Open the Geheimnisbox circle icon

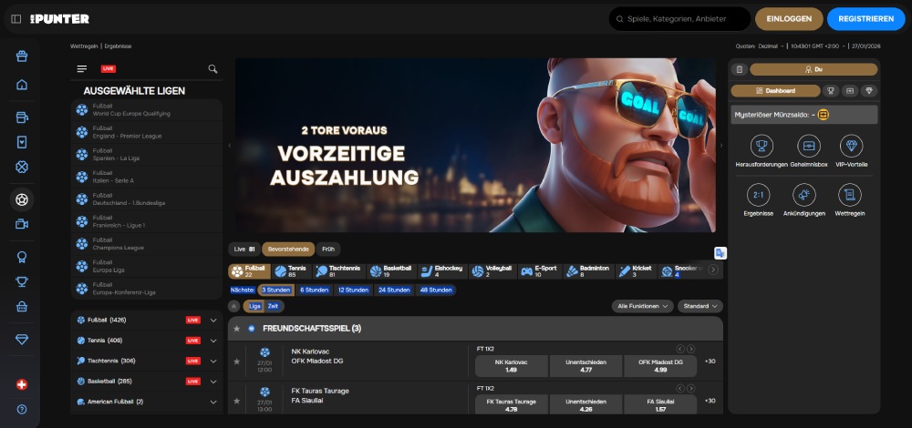[808, 146]
